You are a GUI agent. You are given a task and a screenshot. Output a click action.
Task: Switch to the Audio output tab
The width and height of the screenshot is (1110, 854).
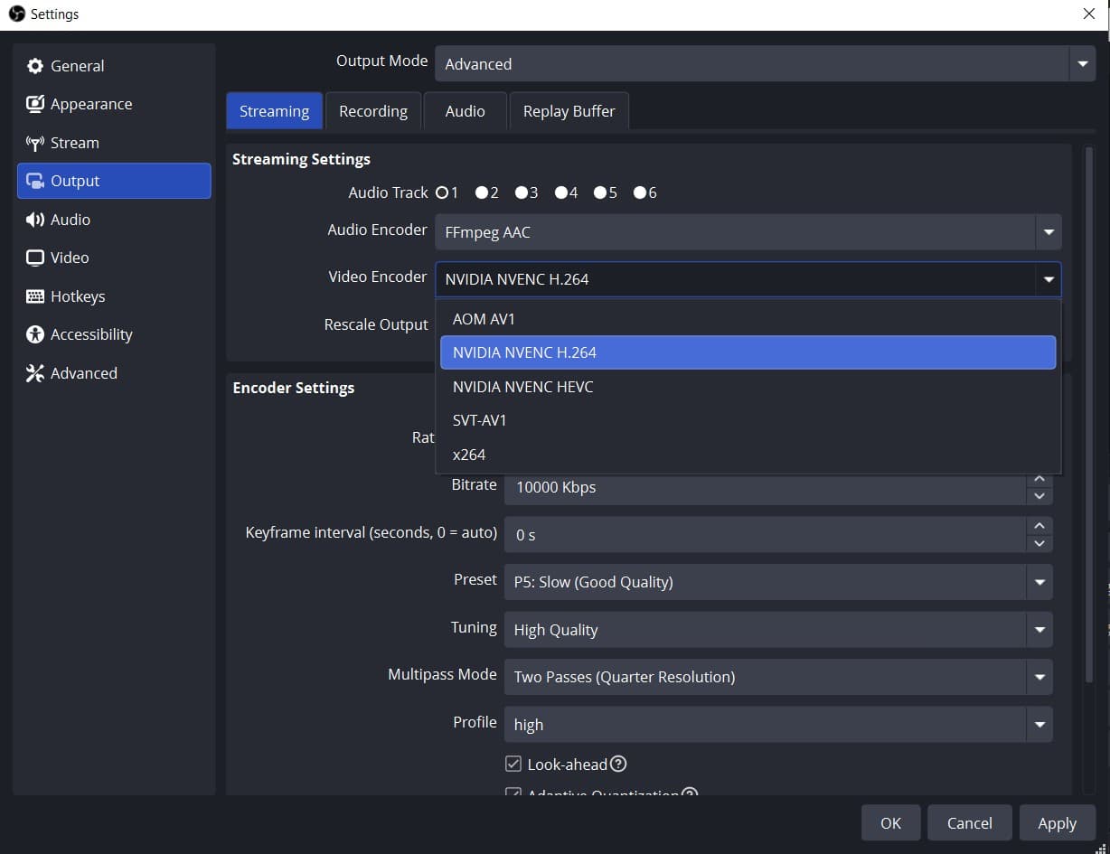pyautogui.click(x=465, y=111)
